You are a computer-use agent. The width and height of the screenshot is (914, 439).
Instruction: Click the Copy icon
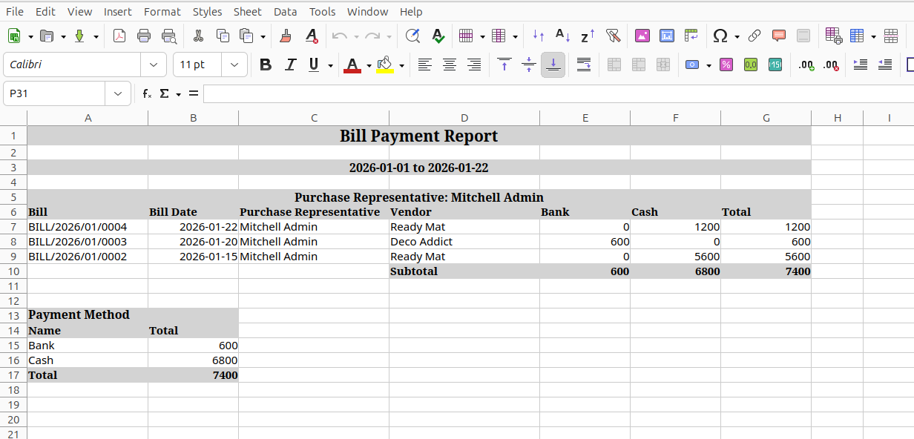[223, 36]
